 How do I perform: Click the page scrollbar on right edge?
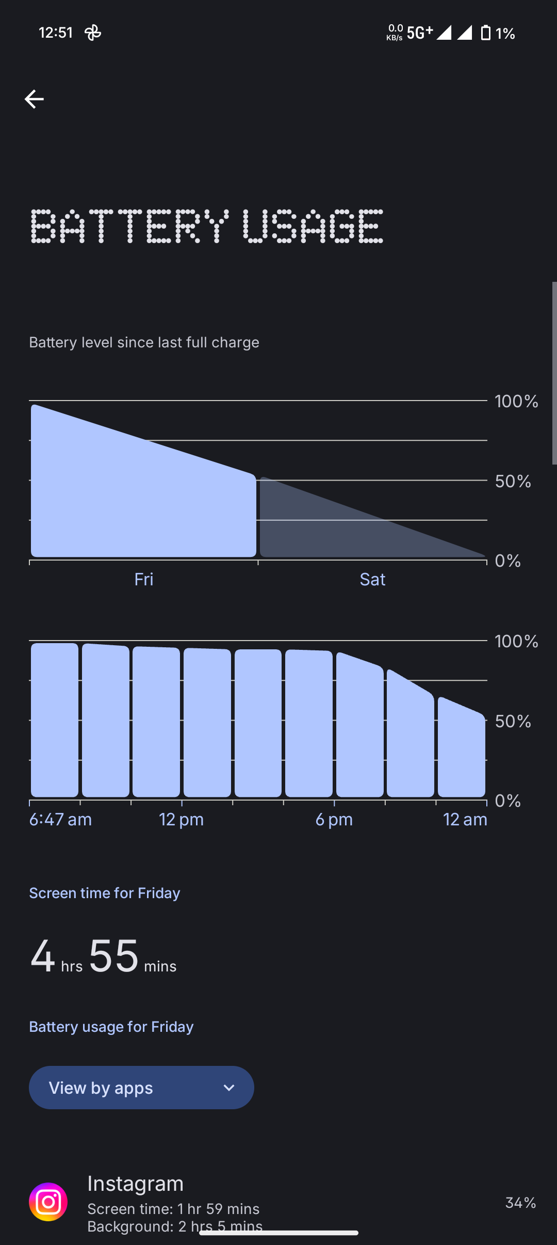coord(554,373)
